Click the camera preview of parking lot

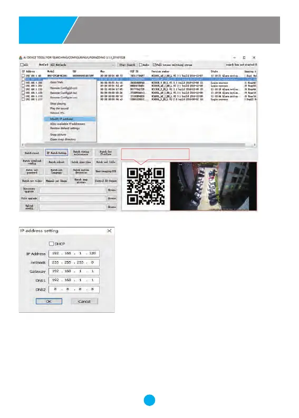coord(214,186)
